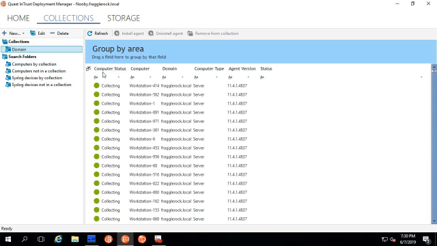The image size is (437, 246).
Task: Click Remove from collection button
Action: (x=213, y=33)
